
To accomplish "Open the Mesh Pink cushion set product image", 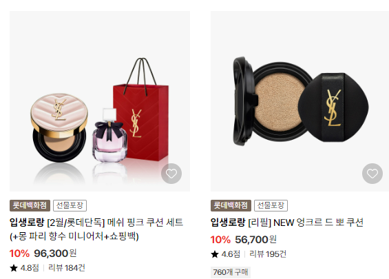I will pos(100,101).
